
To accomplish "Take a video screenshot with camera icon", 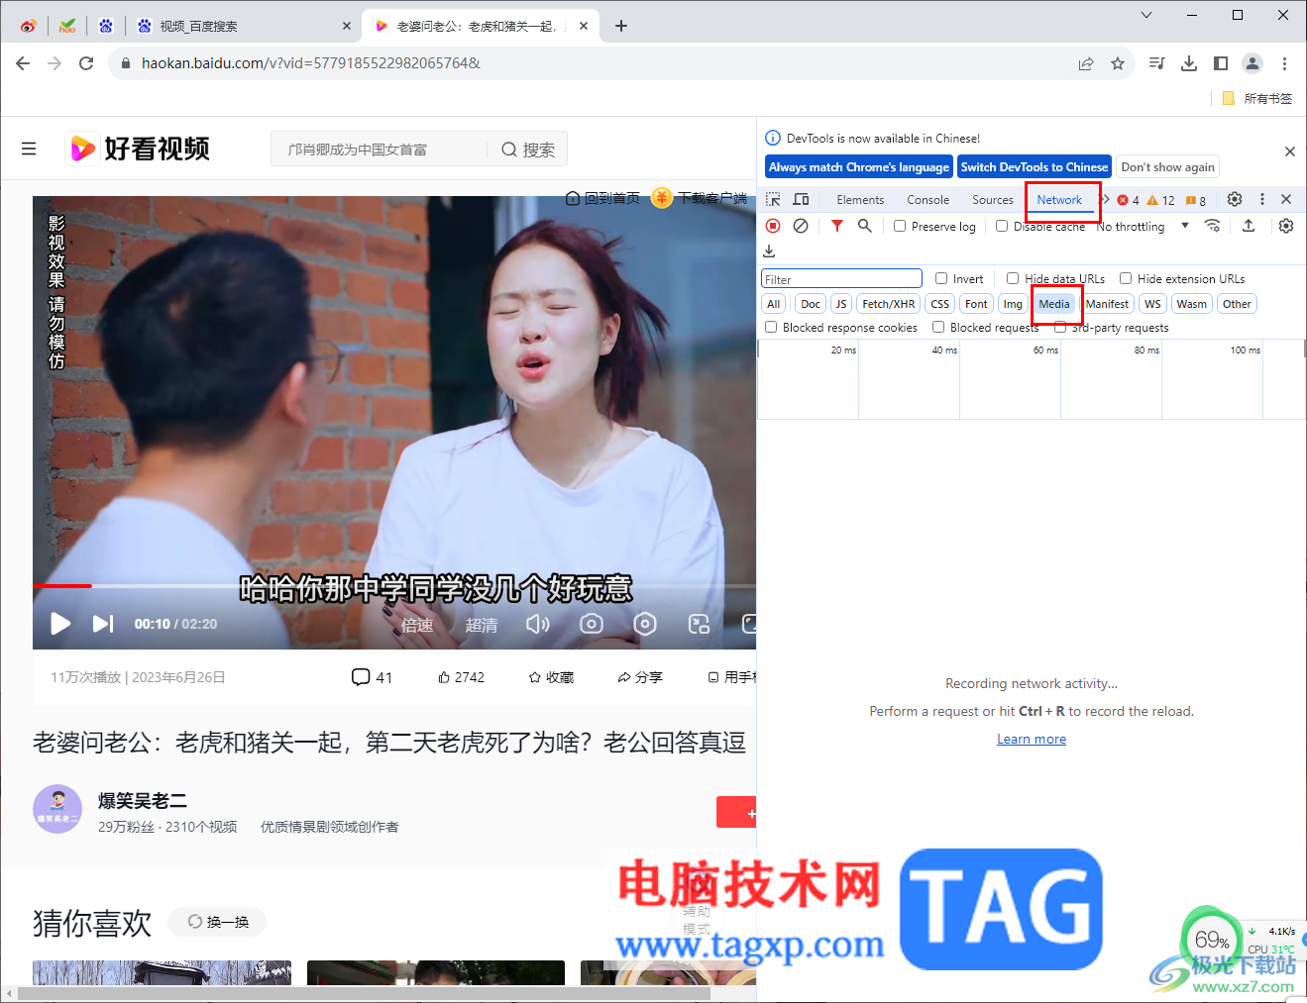I will point(592,624).
